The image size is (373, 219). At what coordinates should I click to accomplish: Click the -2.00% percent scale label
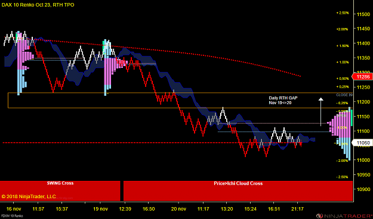(343, 161)
